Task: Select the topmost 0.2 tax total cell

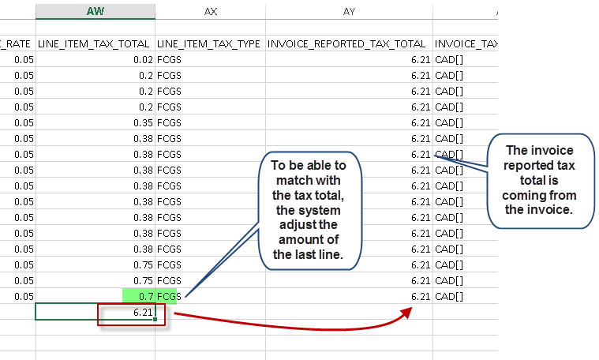Action: point(95,75)
